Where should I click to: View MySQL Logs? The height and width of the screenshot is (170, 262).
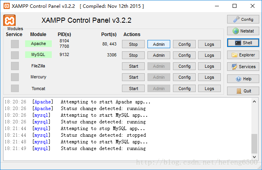click(x=209, y=55)
